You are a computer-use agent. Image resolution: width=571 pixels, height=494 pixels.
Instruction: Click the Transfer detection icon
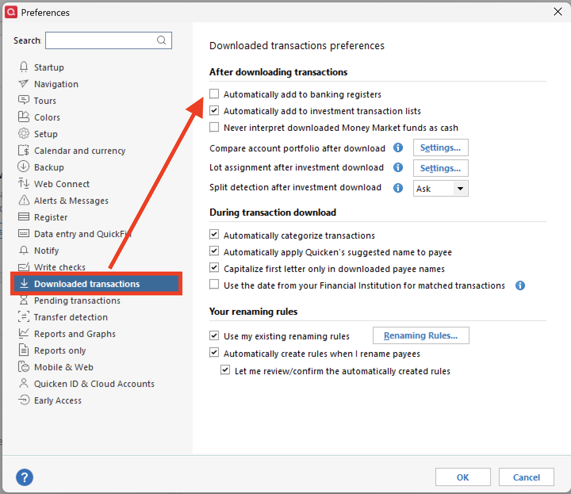pos(24,317)
